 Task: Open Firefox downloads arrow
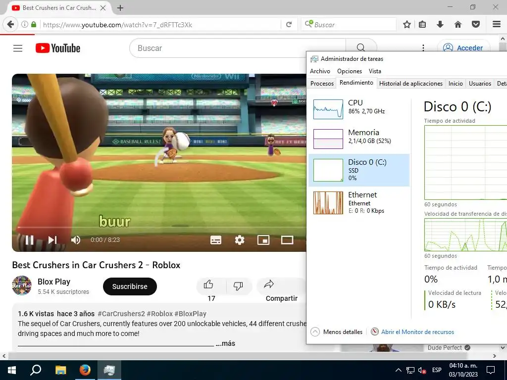pyautogui.click(x=440, y=25)
